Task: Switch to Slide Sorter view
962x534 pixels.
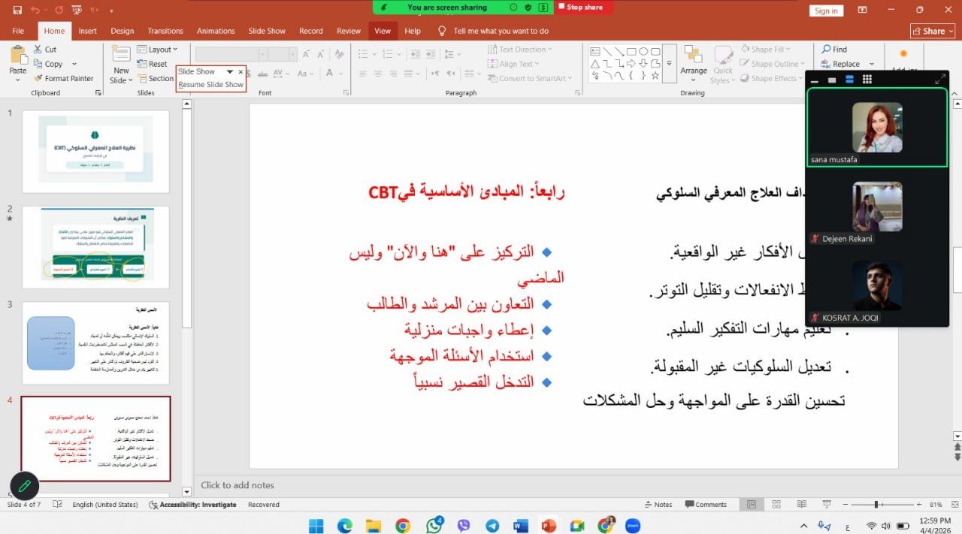Action: tap(776, 505)
